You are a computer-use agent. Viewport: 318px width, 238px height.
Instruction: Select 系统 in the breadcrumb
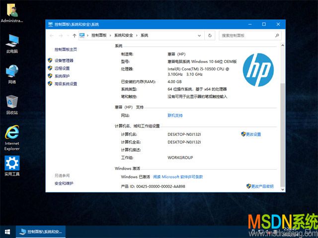145,35
